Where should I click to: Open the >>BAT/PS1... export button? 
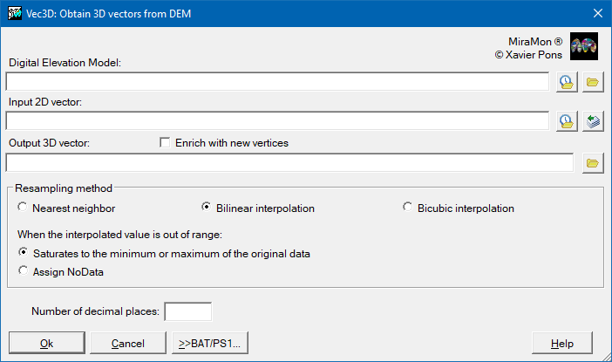click(210, 343)
